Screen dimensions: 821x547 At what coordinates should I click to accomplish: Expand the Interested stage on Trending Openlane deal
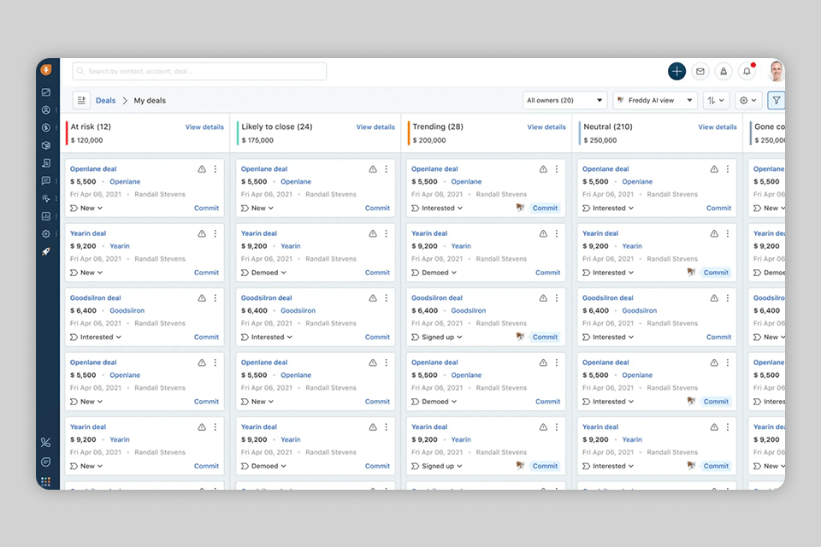tap(438, 208)
